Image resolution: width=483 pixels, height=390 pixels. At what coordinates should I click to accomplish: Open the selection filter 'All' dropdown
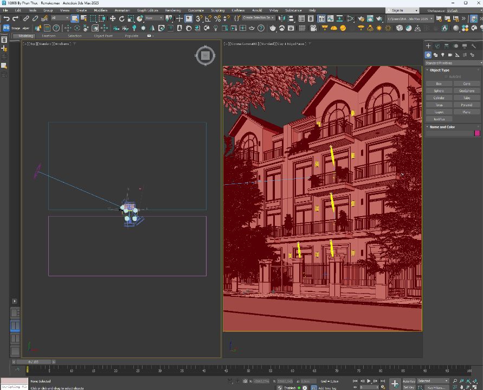[60, 18]
